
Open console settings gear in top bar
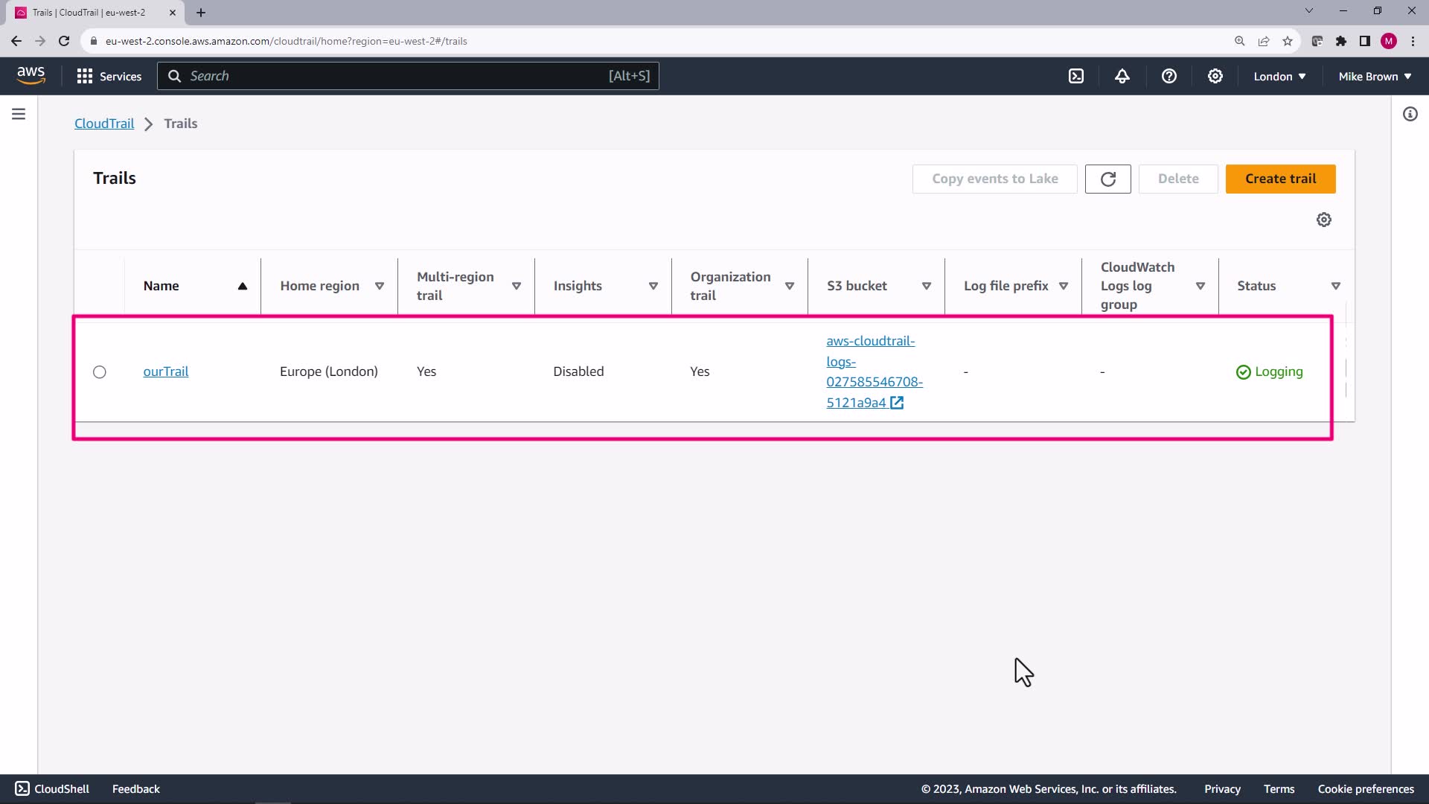click(x=1215, y=76)
